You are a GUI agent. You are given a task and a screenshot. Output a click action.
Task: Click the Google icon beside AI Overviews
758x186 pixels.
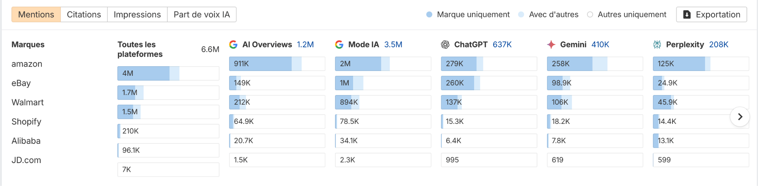(x=234, y=44)
